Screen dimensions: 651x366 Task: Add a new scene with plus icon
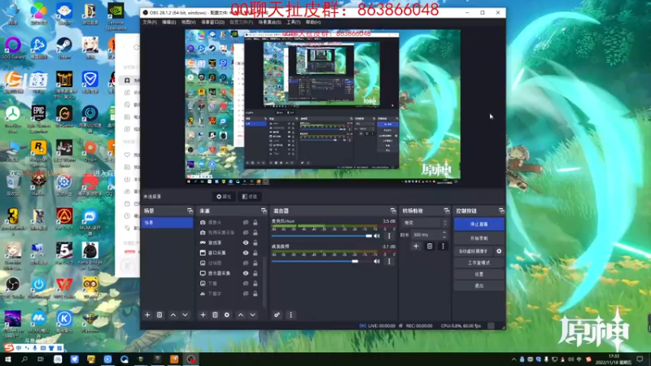(147, 315)
